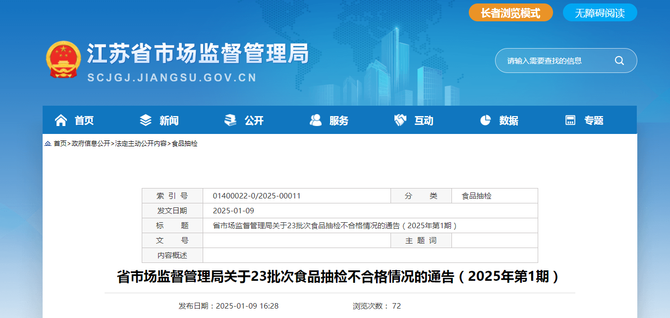Click the 江苏省市场监督管理局 site title

click(x=198, y=53)
